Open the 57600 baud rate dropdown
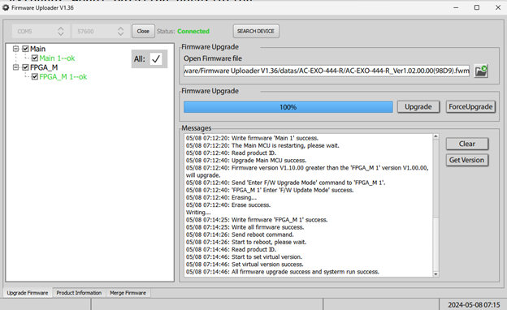This screenshot has width=507, height=310. [x=101, y=32]
